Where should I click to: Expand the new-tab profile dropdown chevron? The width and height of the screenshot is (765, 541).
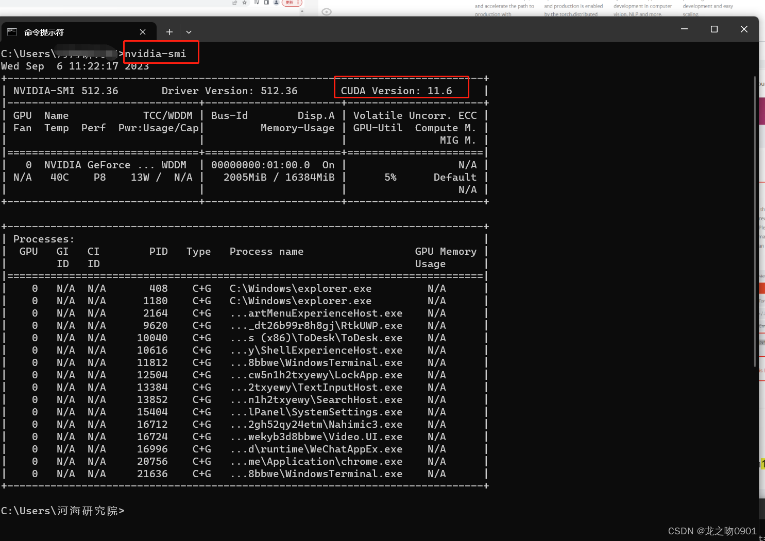(x=189, y=32)
